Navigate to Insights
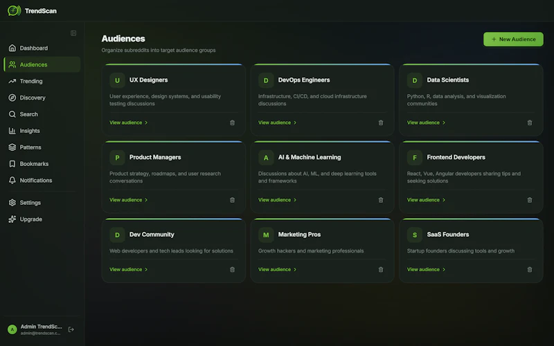 pos(42,131)
